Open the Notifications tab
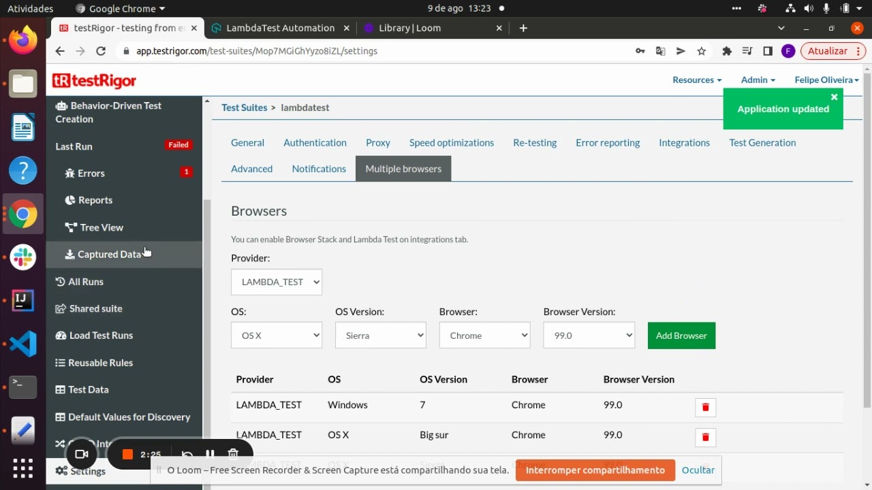Screen dimensions: 872x490 (319, 169)
